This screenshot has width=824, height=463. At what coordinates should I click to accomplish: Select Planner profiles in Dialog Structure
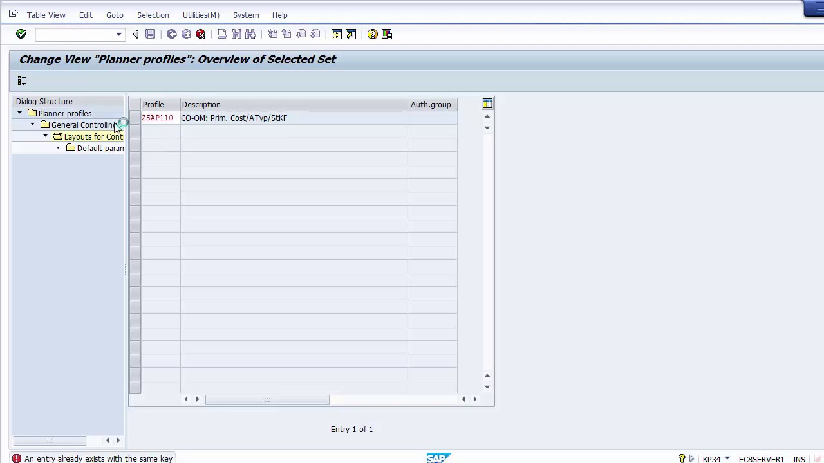click(x=64, y=113)
